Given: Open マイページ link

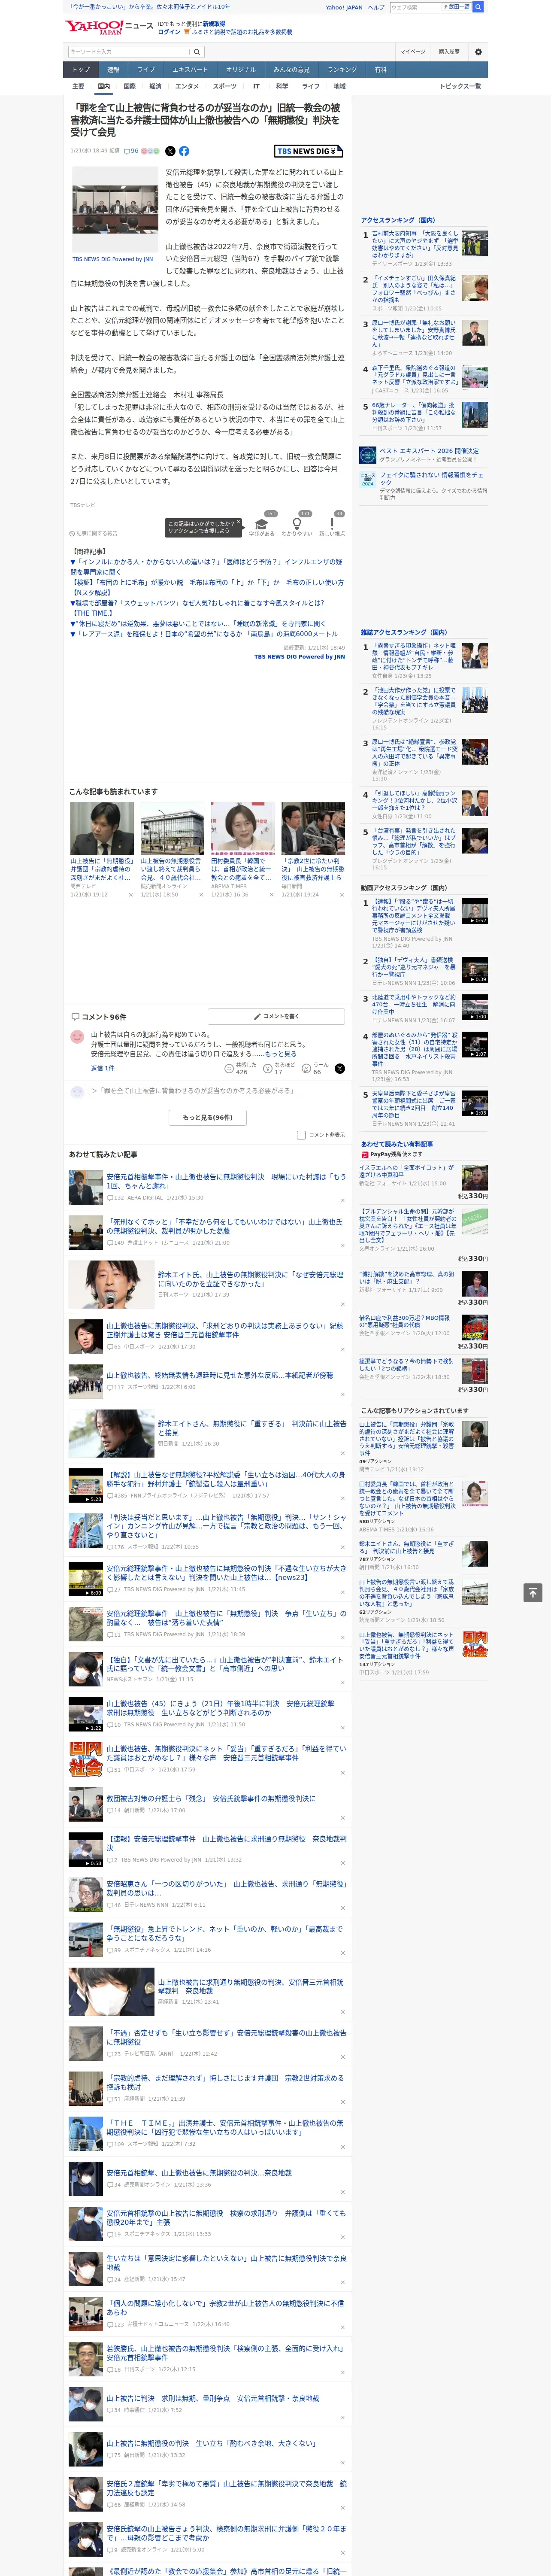Looking at the screenshot, I should click(413, 52).
